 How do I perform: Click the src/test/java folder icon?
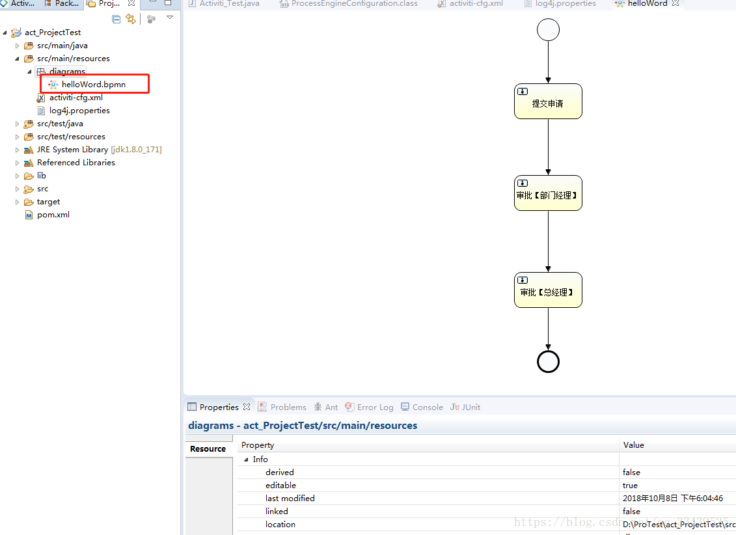(x=29, y=124)
